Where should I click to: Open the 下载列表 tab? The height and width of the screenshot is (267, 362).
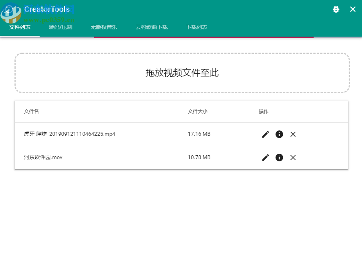(x=197, y=27)
